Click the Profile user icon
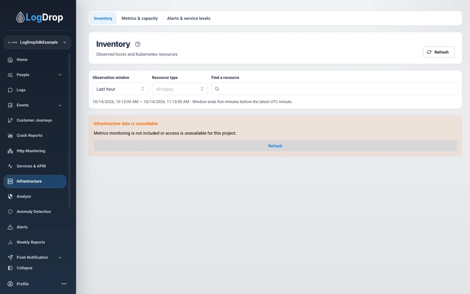Screen dimensions: 470x294 pos(10,284)
